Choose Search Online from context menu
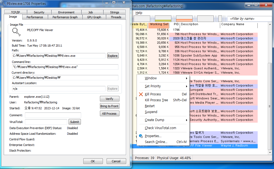The height and width of the screenshot is (169, 274). pyautogui.click(x=163, y=142)
